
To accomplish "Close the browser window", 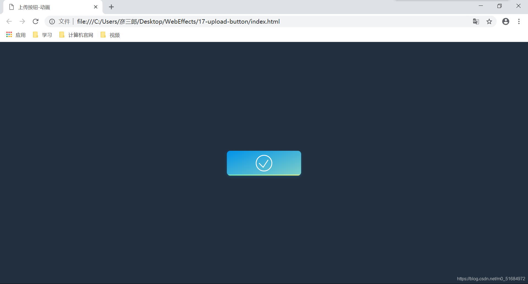I will [518, 6].
